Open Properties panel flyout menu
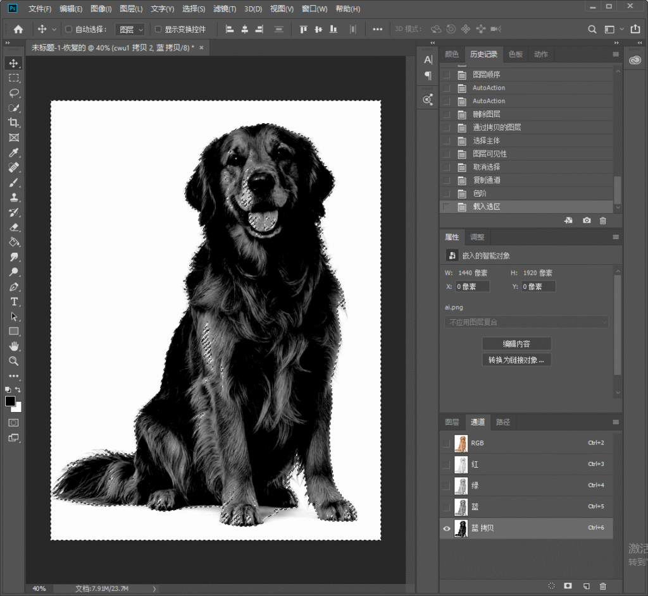Viewport: 648px width, 596px height. pyautogui.click(x=616, y=237)
